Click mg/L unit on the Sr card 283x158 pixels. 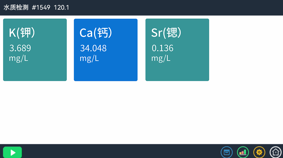161,58
